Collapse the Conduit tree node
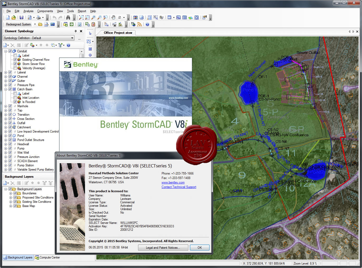This screenshot has height=268, width=362. 6,51
